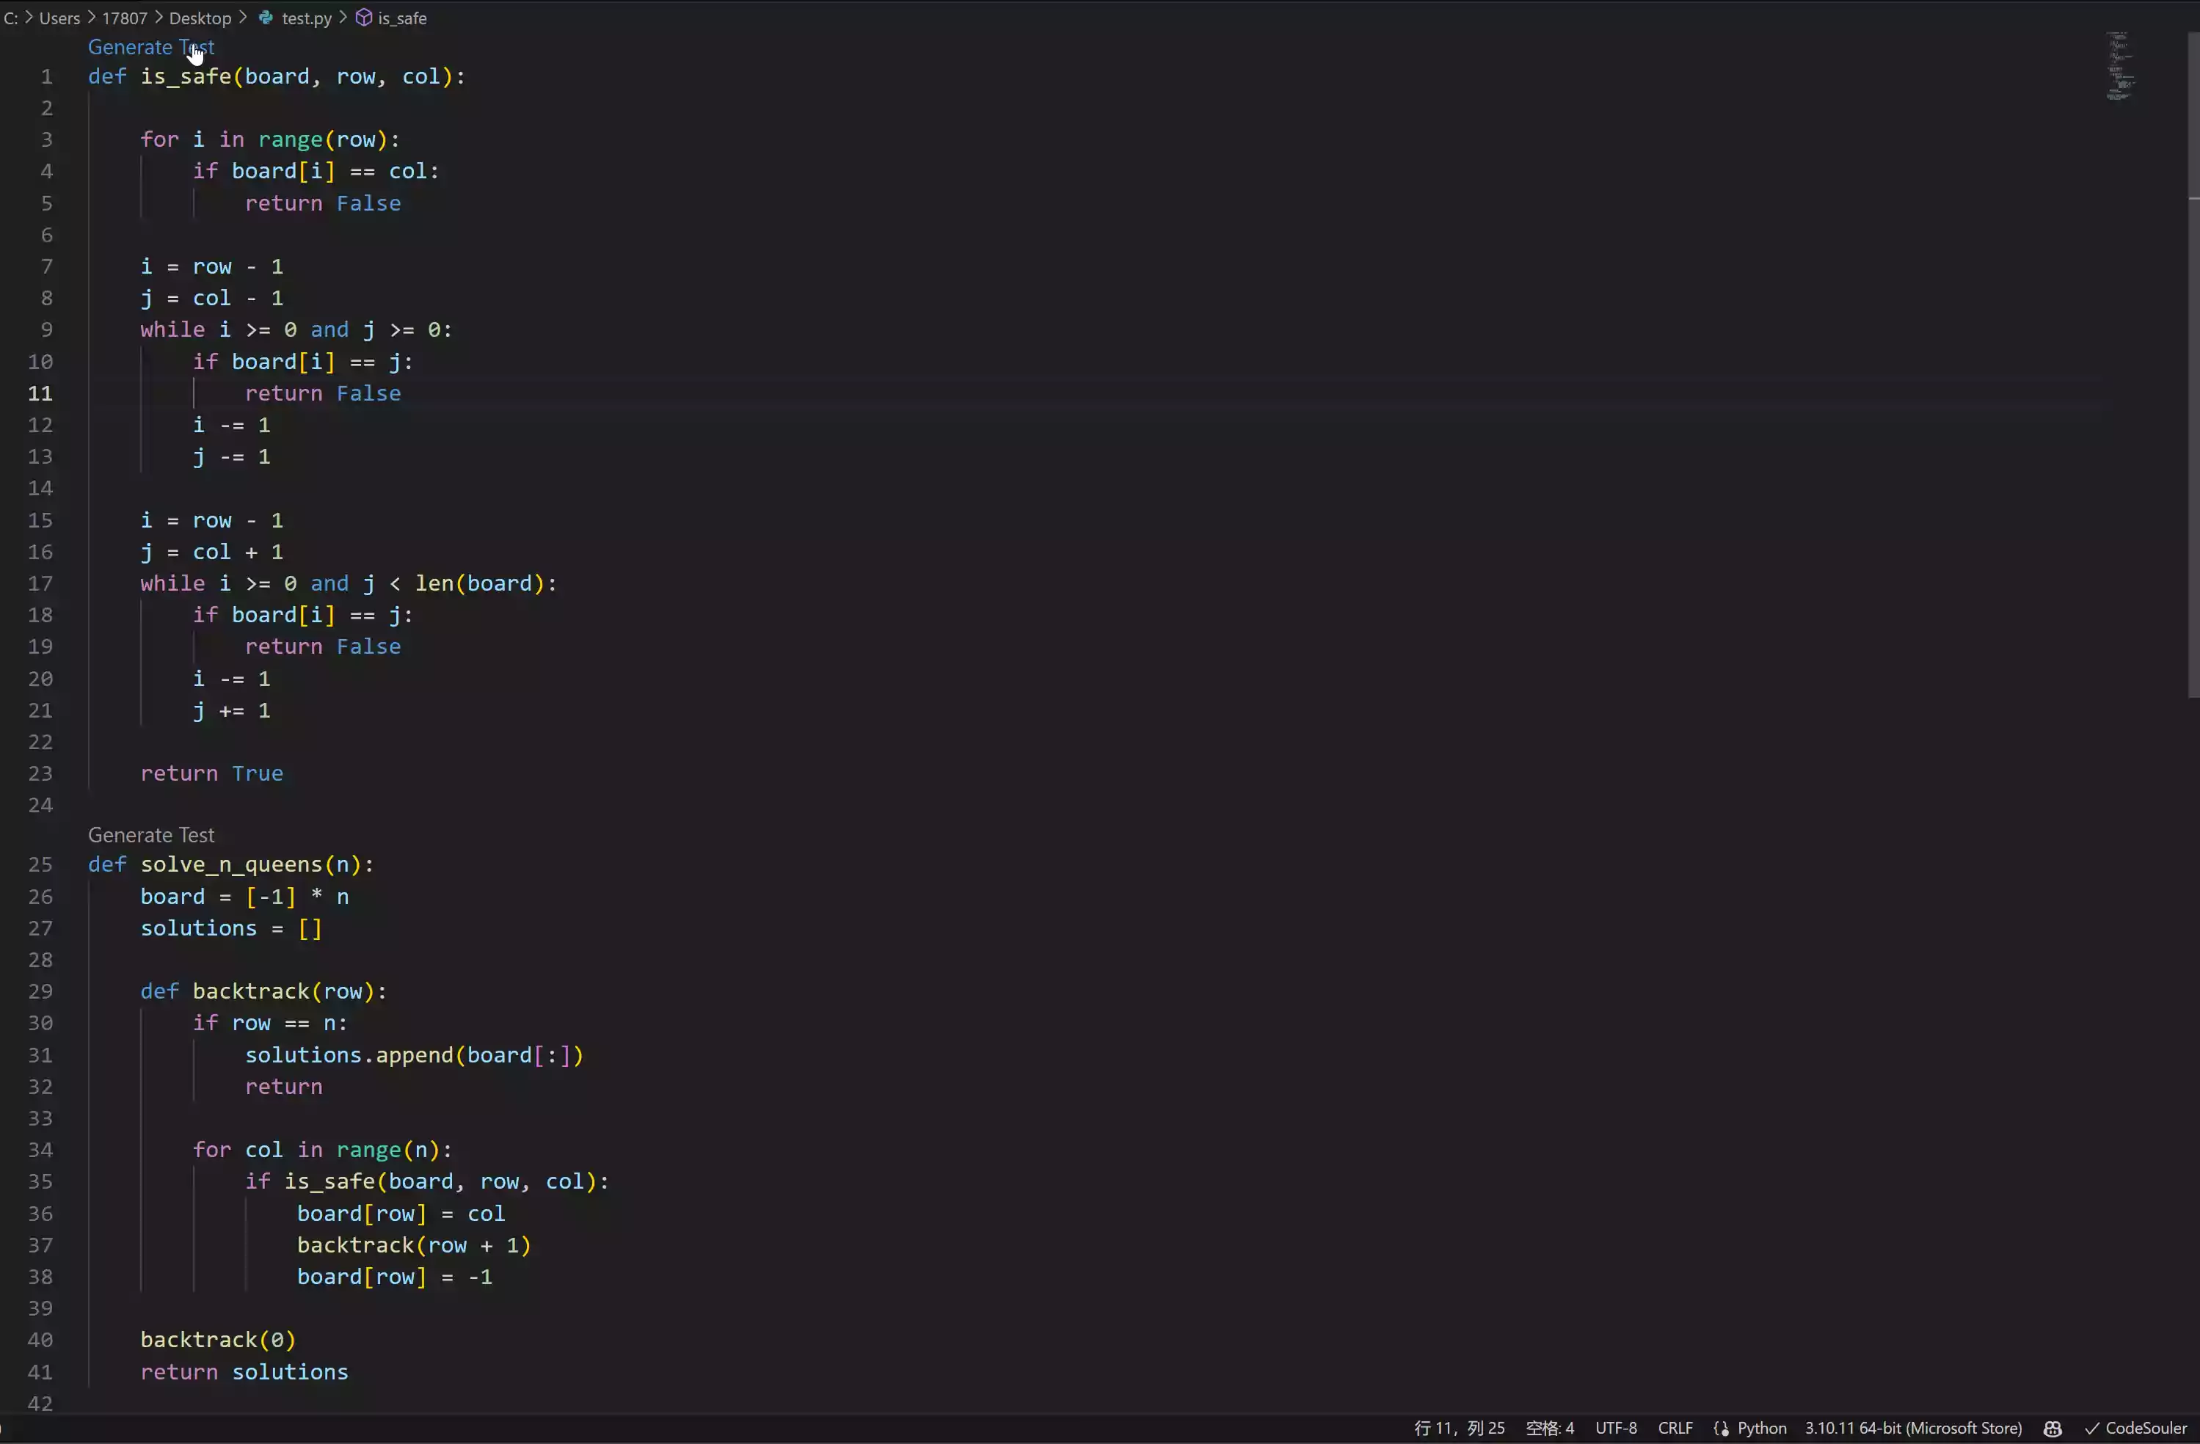The image size is (2200, 1444).
Task: Change UTF-8 file encoding
Action: coord(1615,1429)
